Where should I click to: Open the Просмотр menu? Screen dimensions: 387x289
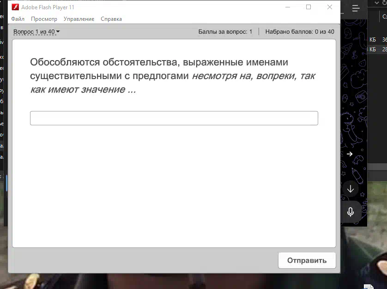[x=44, y=19]
